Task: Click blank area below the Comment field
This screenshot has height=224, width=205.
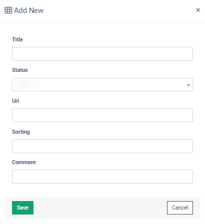Action: (x=102, y=190)
